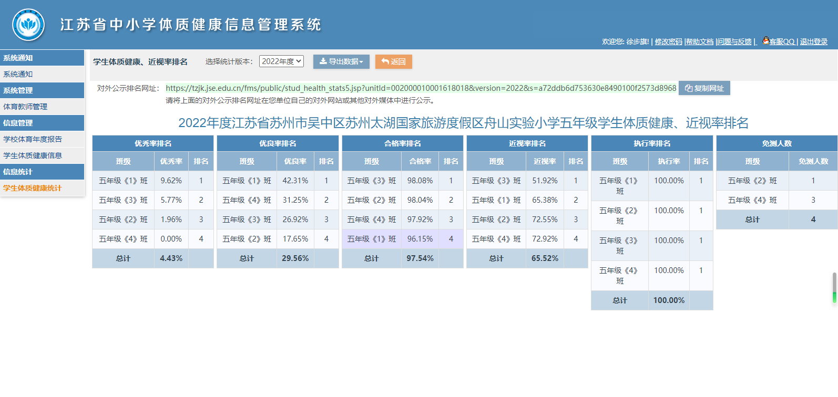838x397 pixels.
Task: Click the 免测人数 table header
Action: tap(777, 143)
